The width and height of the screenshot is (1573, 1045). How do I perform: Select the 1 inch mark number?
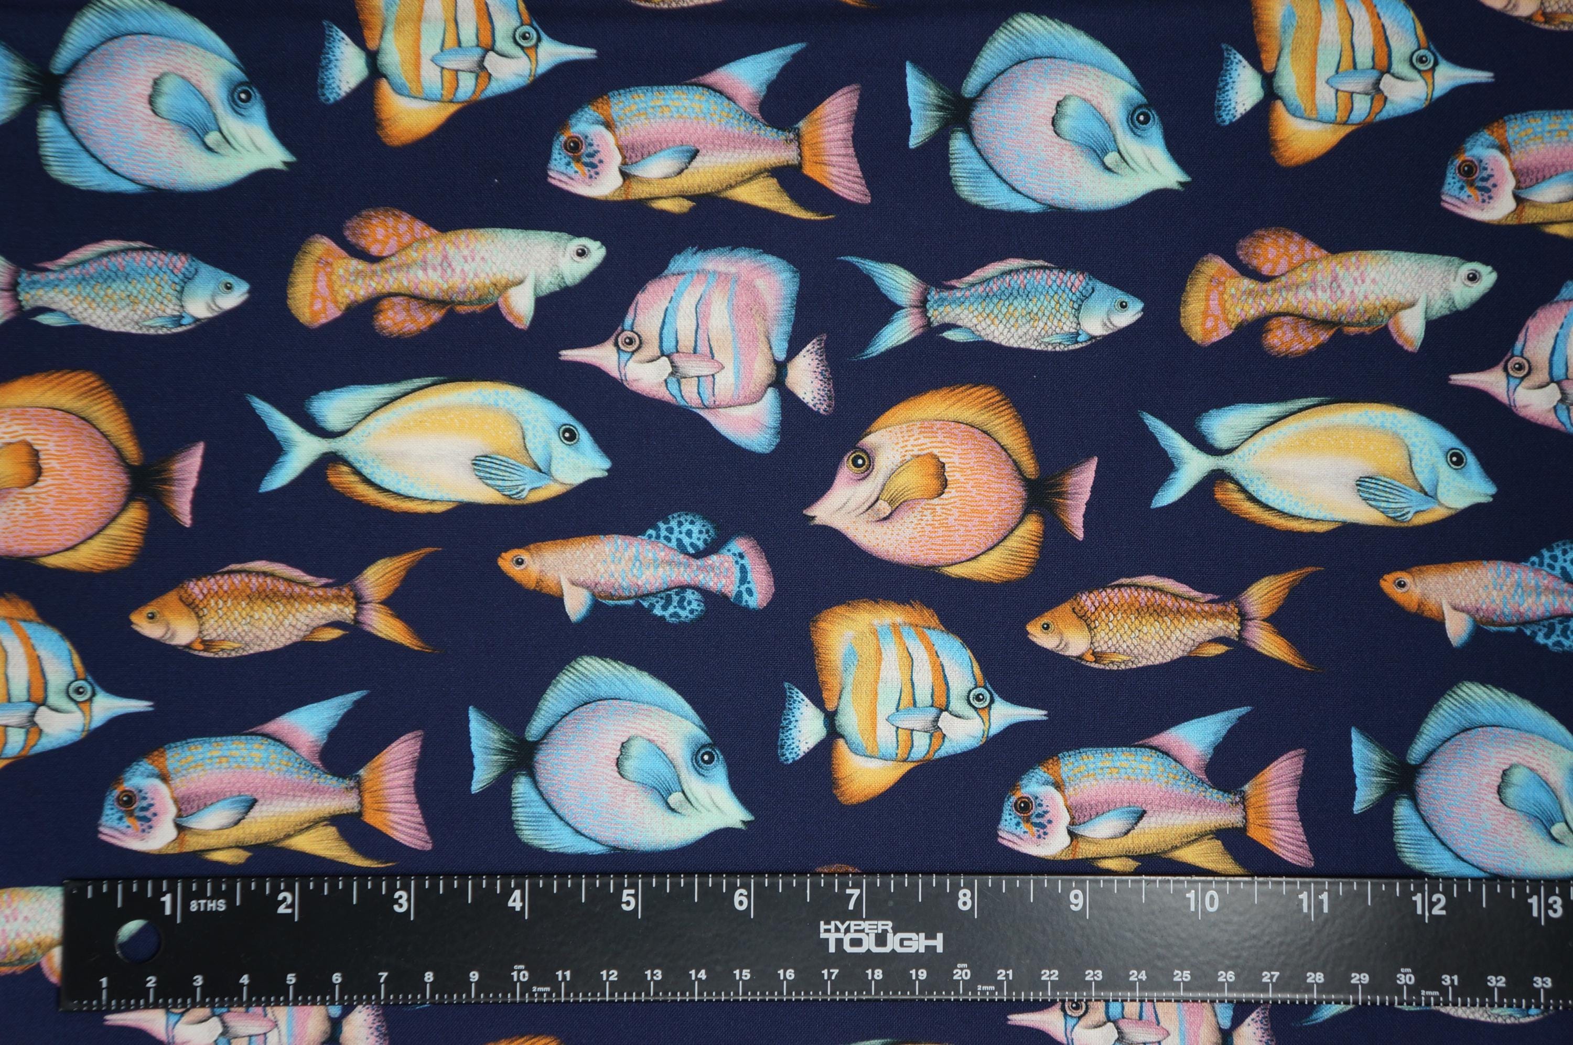click(x=167, y=904)
